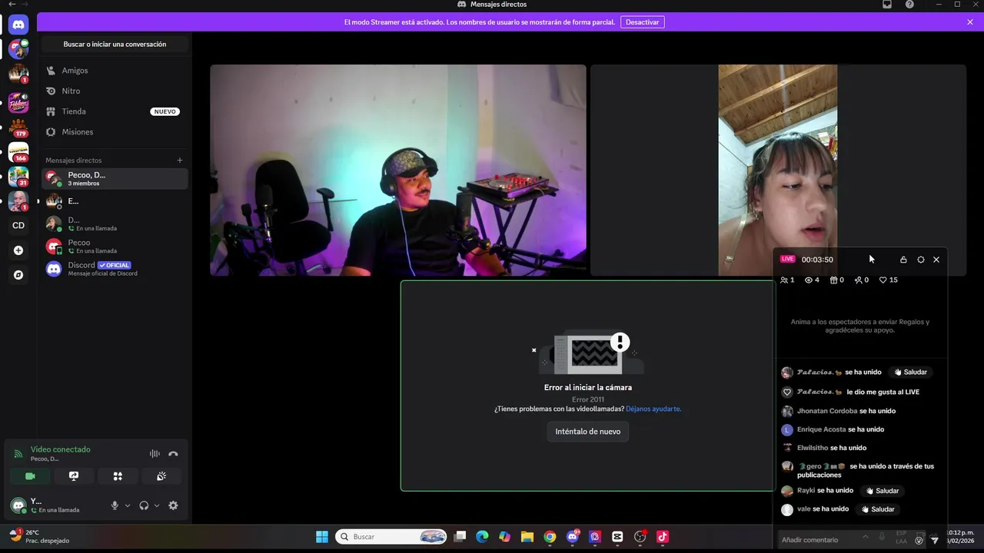
Task: Open Task View from taskbar
Action: (460, 537)
